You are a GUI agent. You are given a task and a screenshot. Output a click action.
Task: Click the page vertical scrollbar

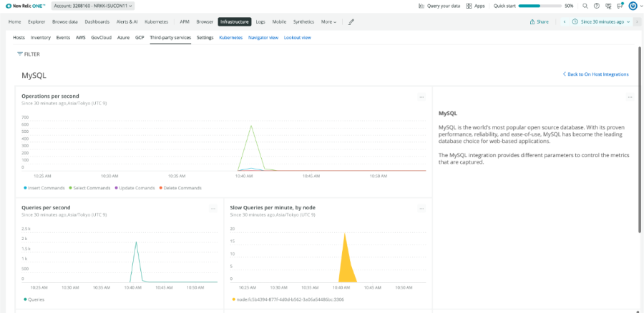[640, 139]
